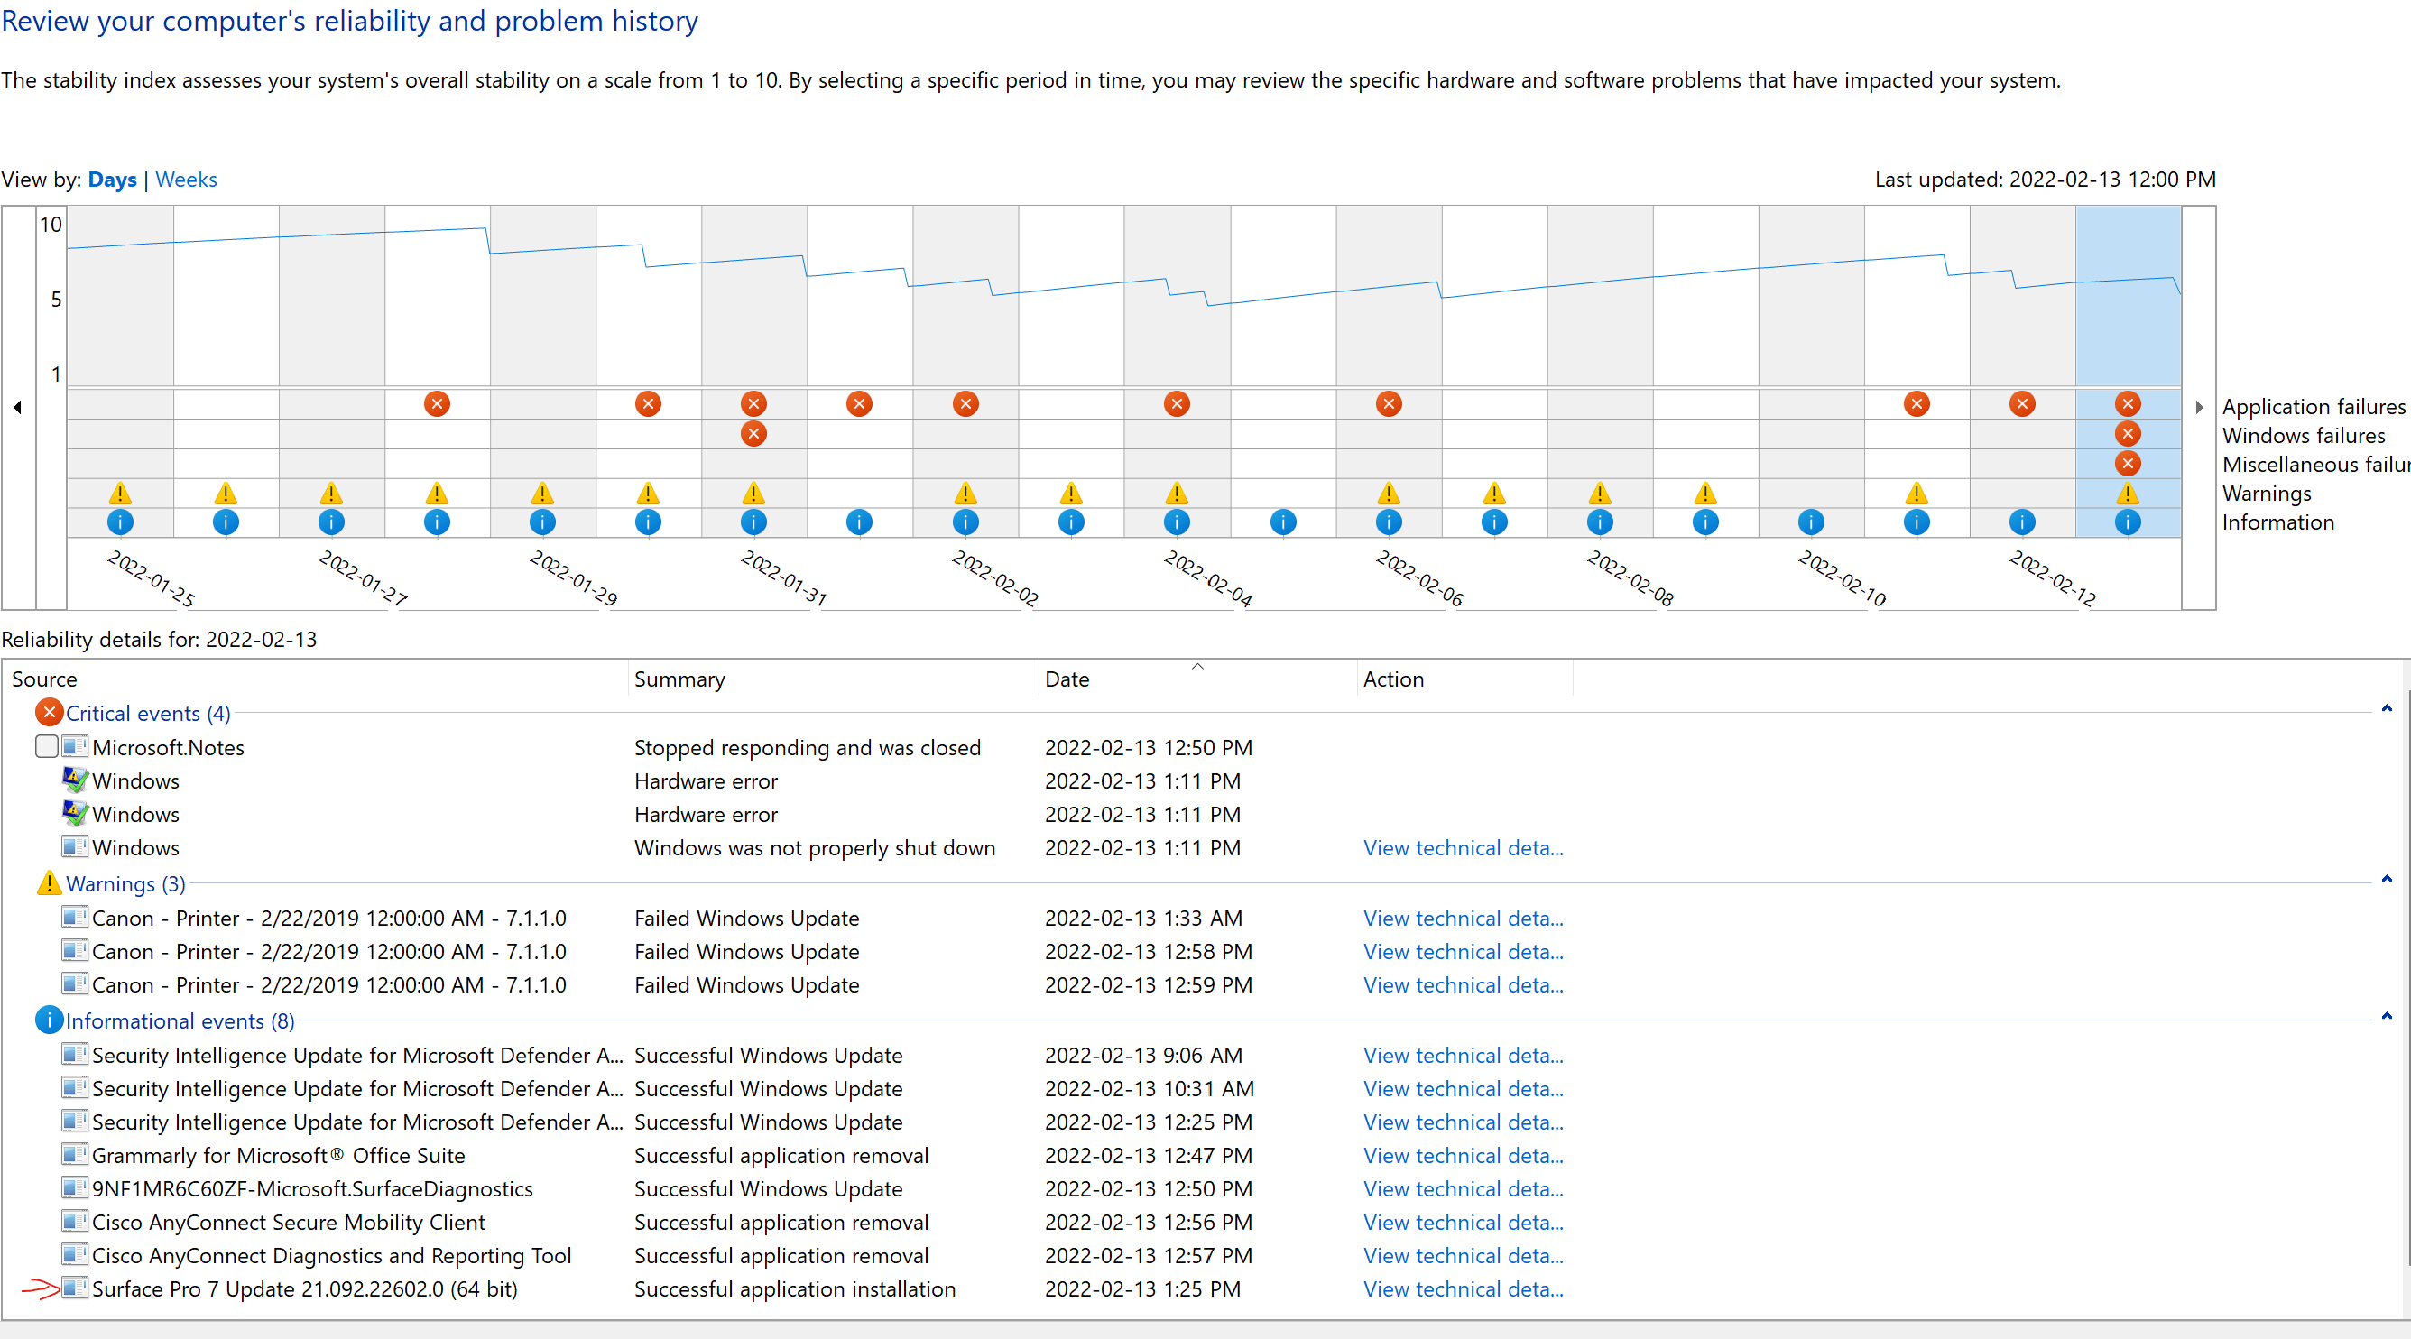This screenshot has height=1339, width=2411.
Task: Click the Miscellaneous failures icon on 2022-02-13
Action: [x=2128, y=463]
